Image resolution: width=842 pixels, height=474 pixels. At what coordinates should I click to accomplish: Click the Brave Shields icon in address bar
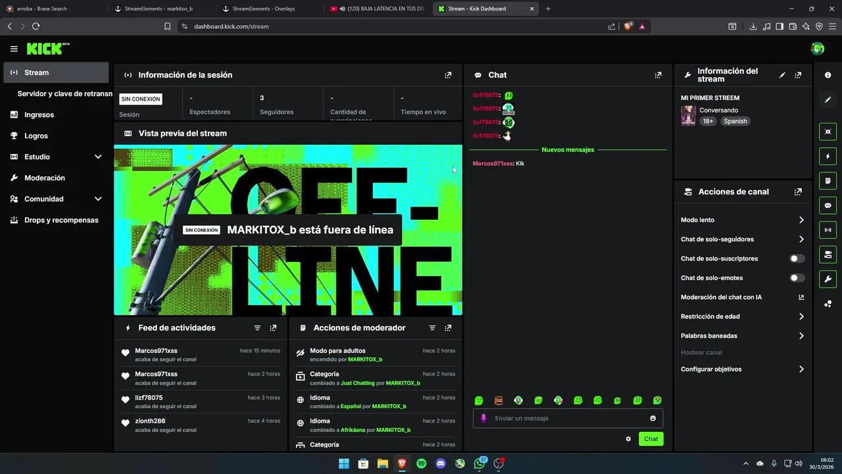(628, 26)
